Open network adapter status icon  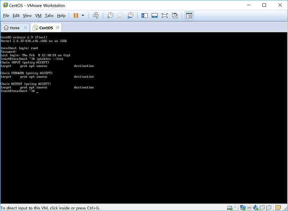(x=243, y=208)
